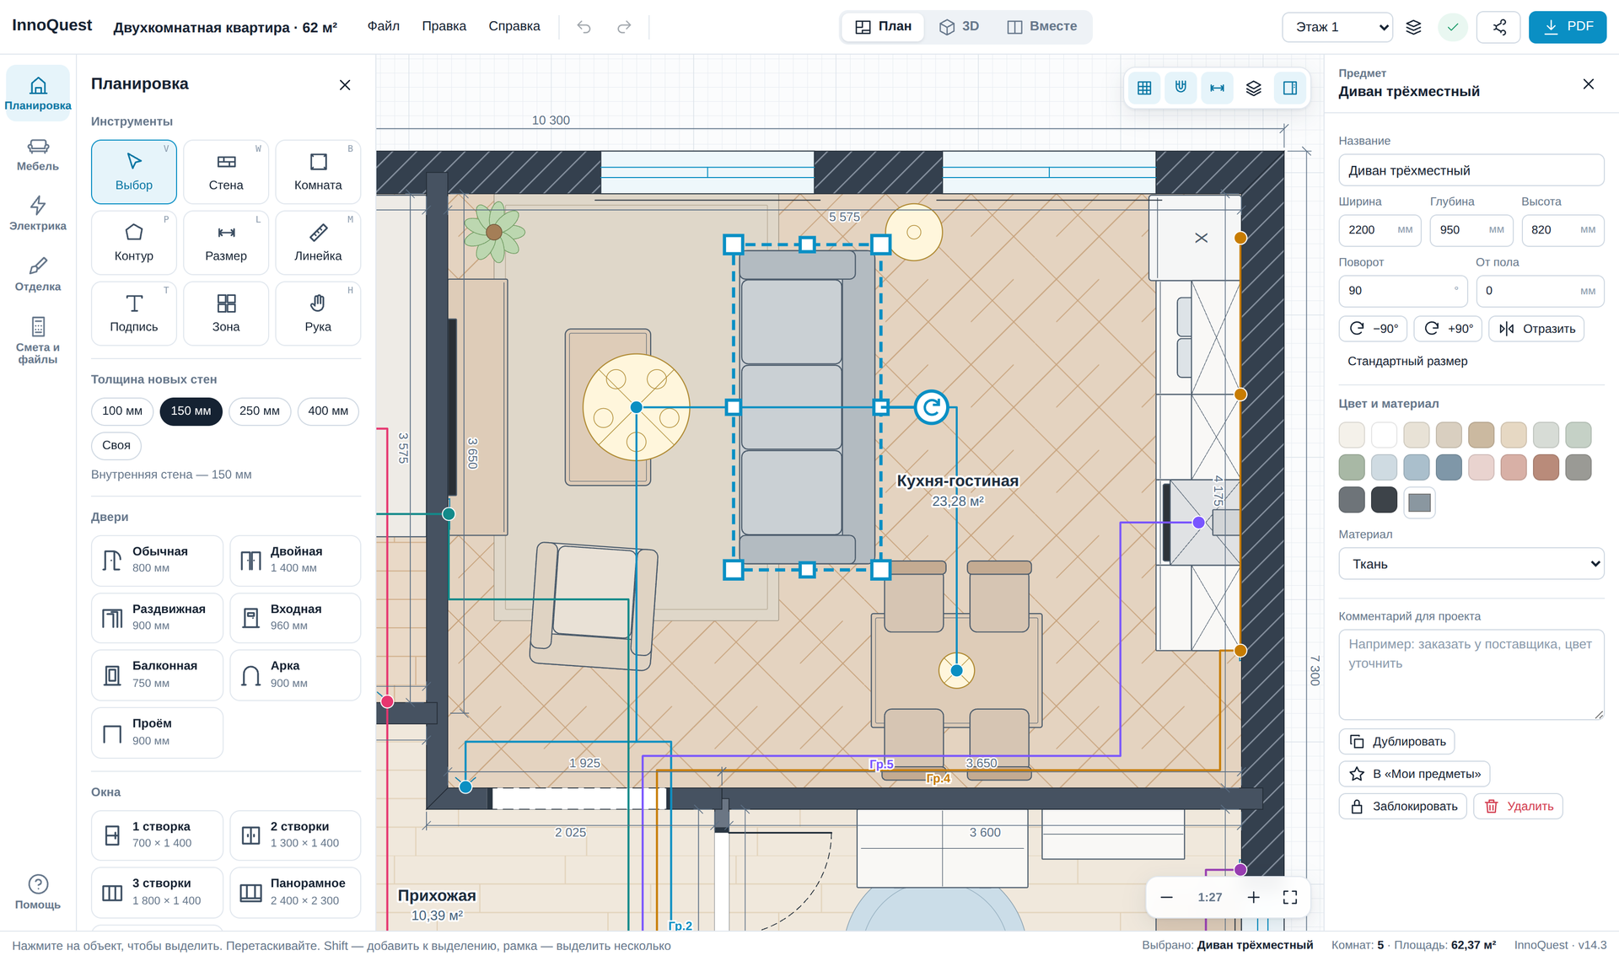The width and height of the screenshot is (1619, 961).
Task: Open the Материал Ткань dropdown
Action: click(x=1471, y=564)
